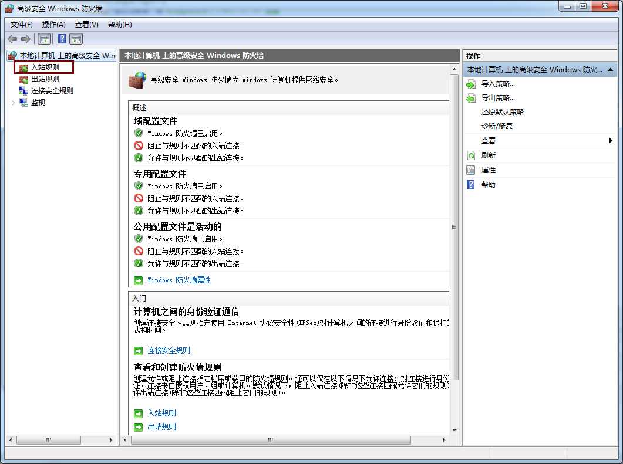
Task: Click the 专用配置文件 heading text
Action: pyautogui.click(x=160, y=174)
